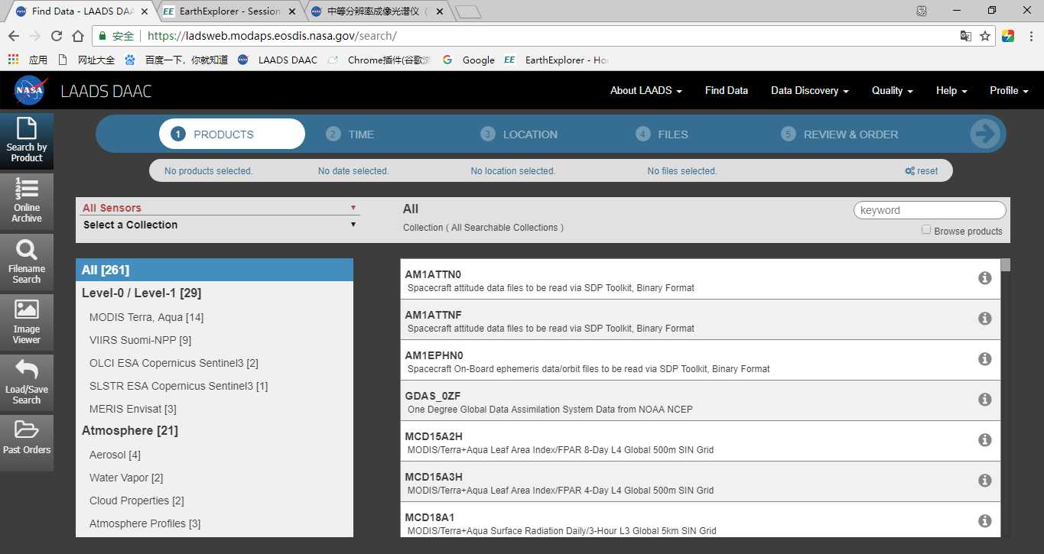The height and width of the screenshot is (554, 1044).
Task: Select Aerosol [4] subcategory
Action: coord(115,455)
